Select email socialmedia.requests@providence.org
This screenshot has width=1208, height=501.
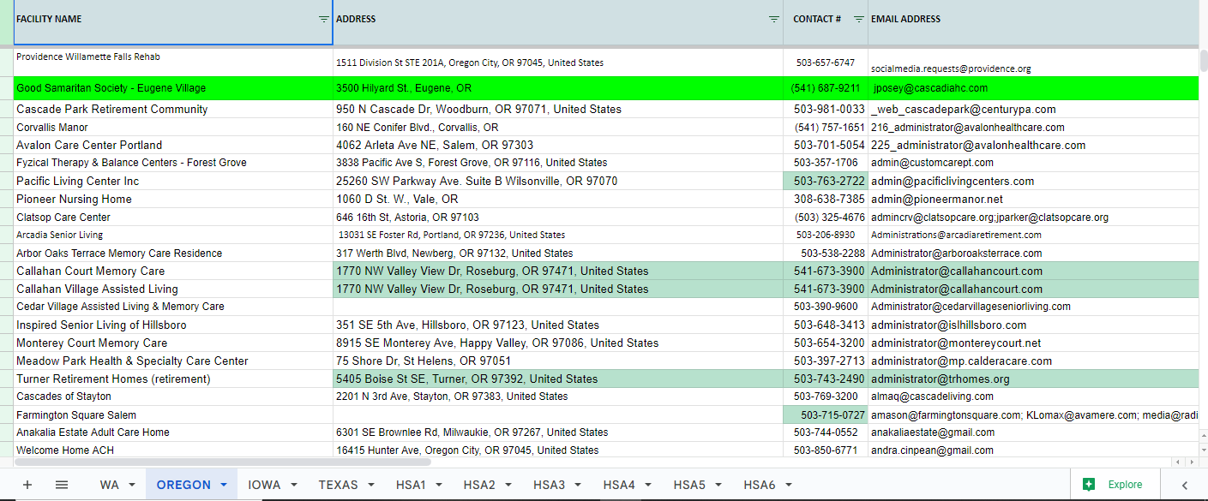1033,62
